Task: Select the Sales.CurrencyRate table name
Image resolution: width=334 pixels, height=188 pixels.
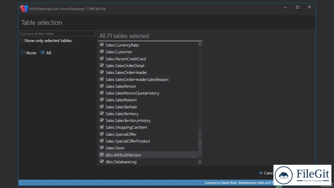Action: click(x=122, y=45)
